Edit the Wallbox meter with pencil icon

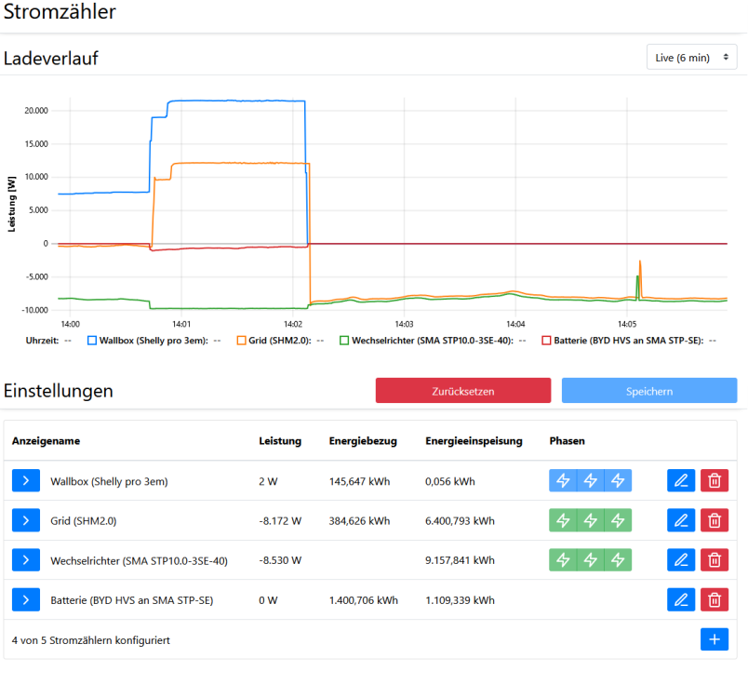point(681,480)
